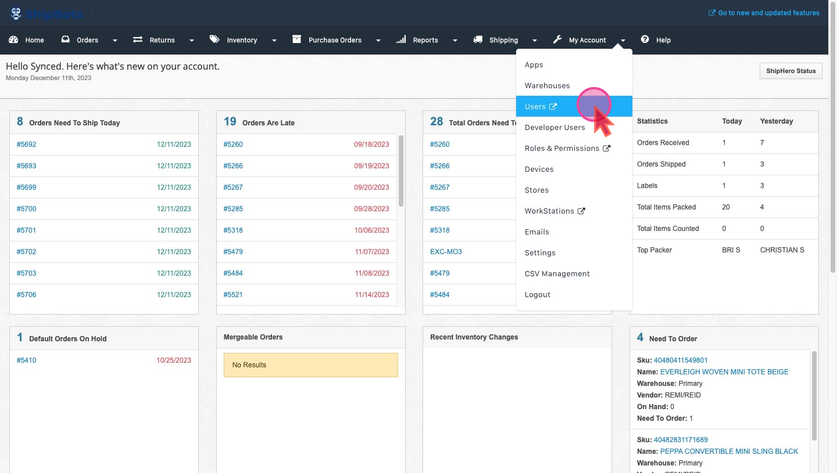The image size is (837, 473).
Task: Click the Reports signal bars icon
Action: point(401,39)
